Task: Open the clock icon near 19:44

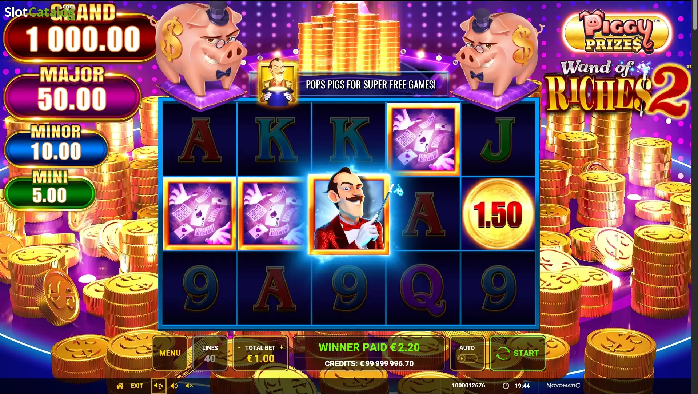Action: pyautogui.click(x=506, y=386)
